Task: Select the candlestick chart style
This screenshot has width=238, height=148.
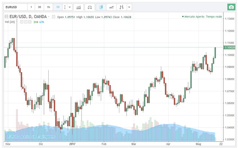Action: [101, 7]
